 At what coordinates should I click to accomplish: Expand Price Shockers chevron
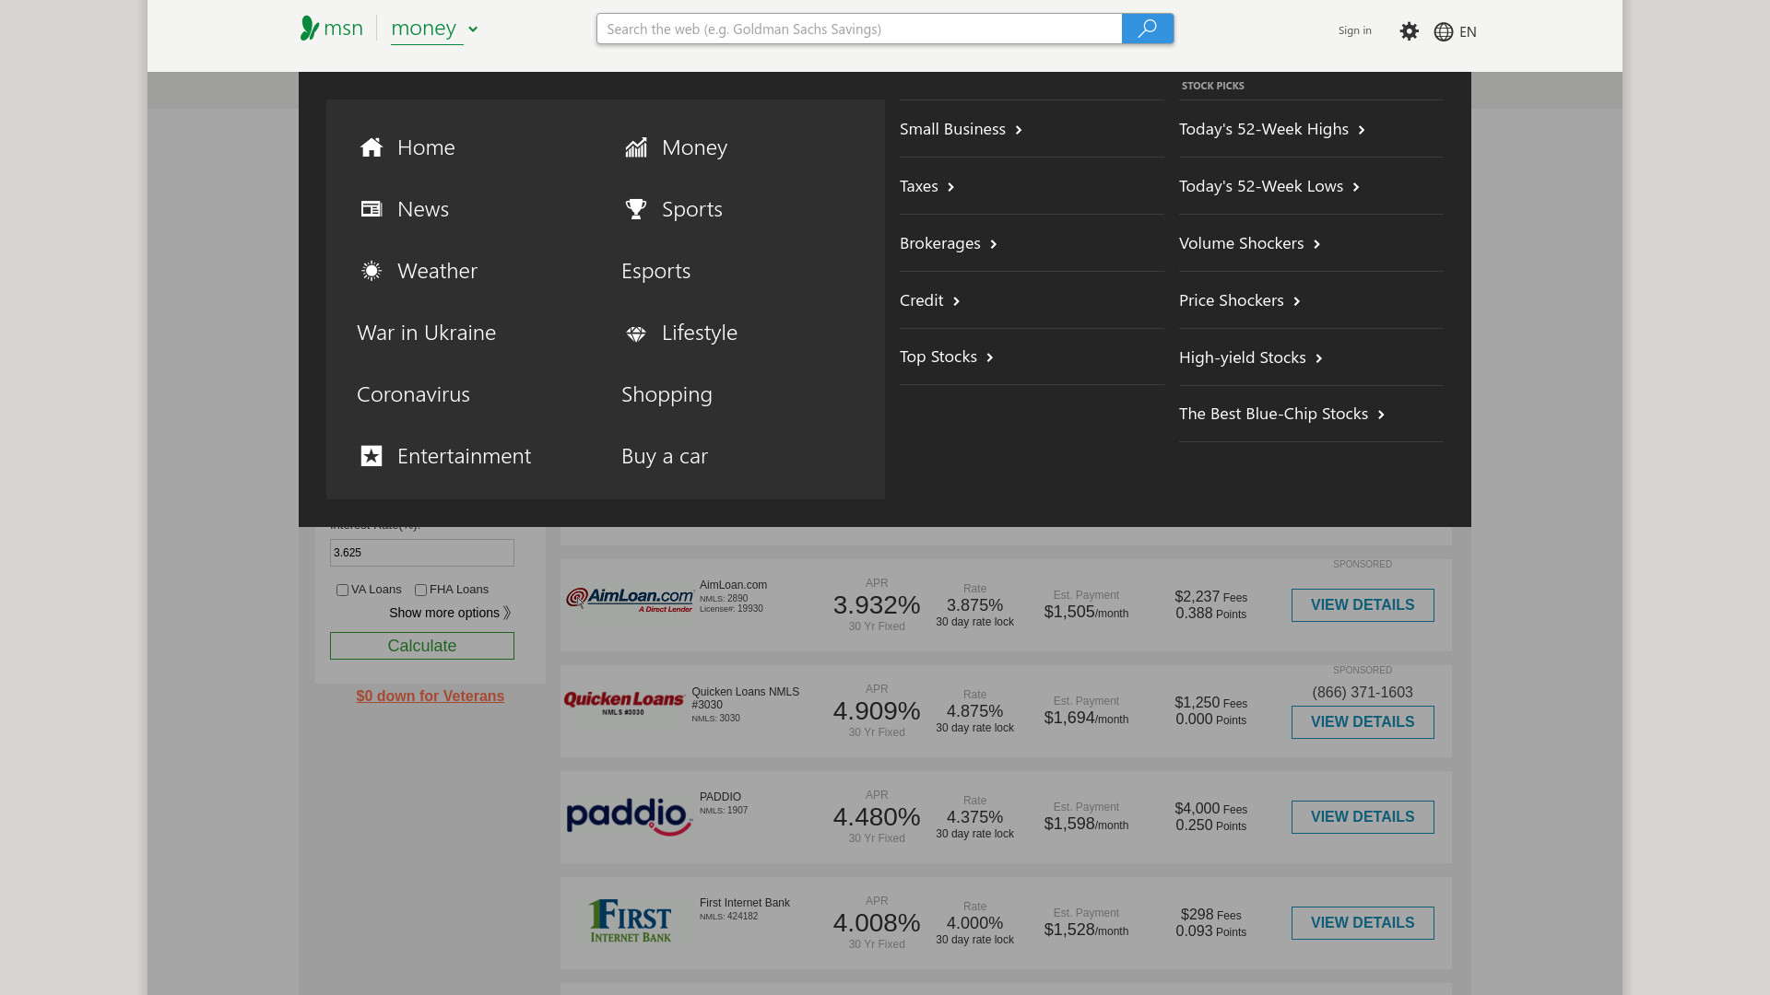1297,301
